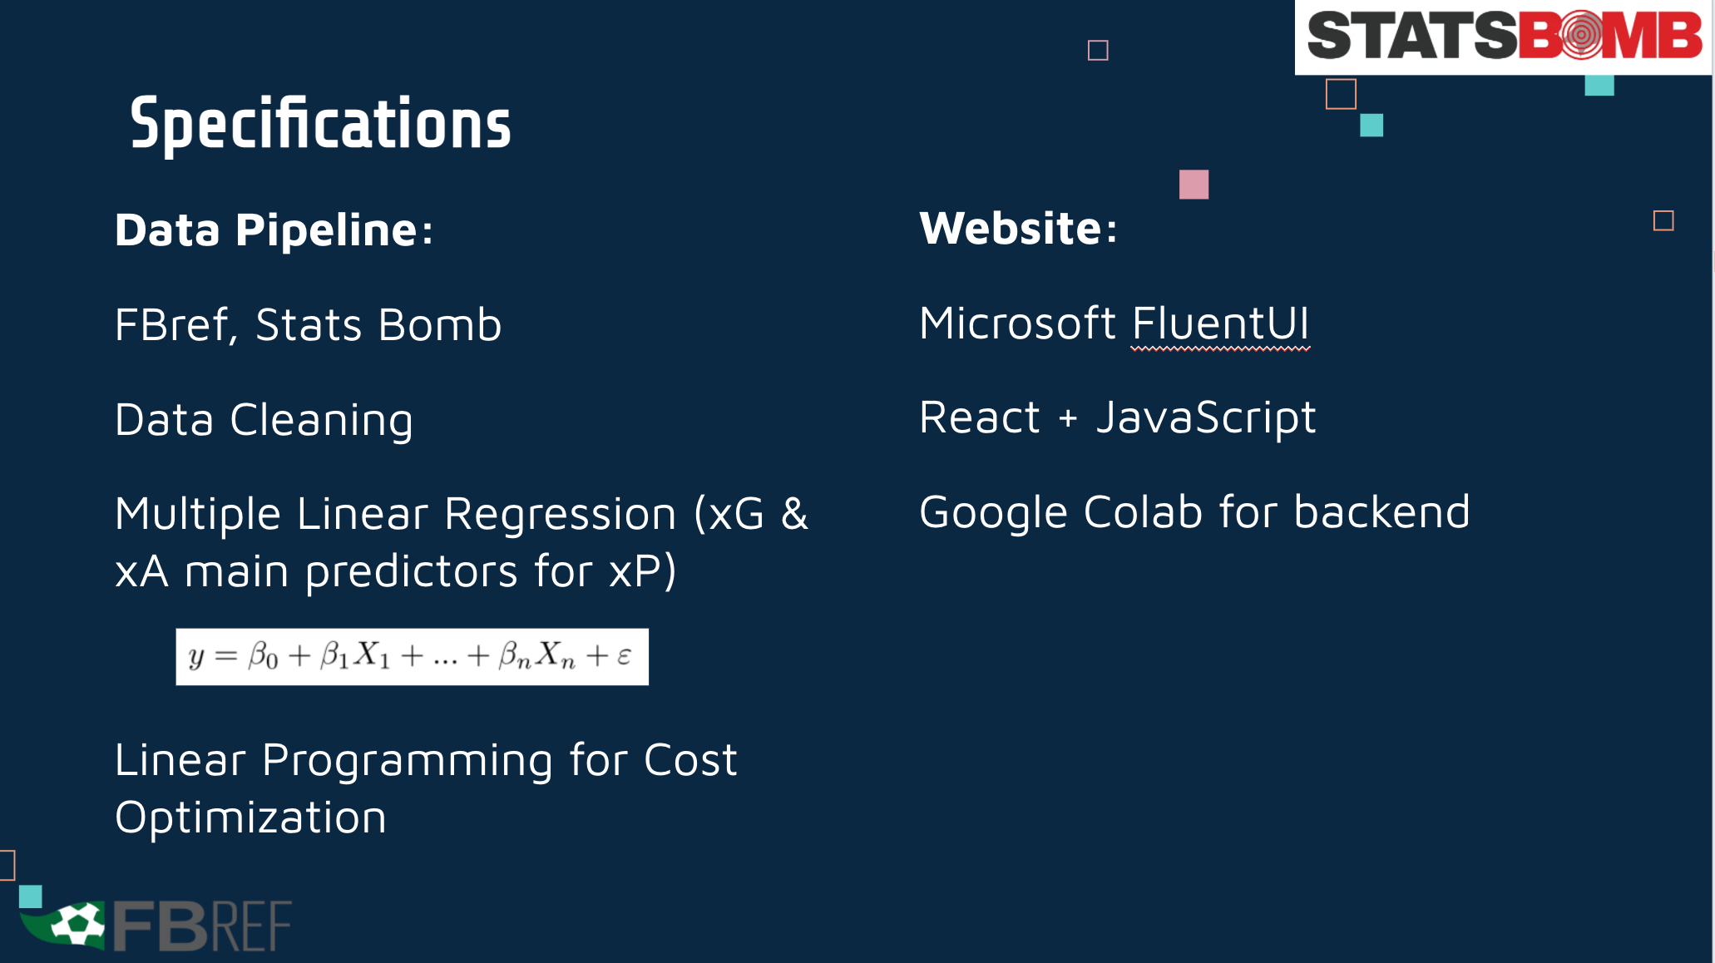The height and width of the screenshot is (963, 1715).
Task: Select the outlined orange square near logo
Action: (1341, 94)
